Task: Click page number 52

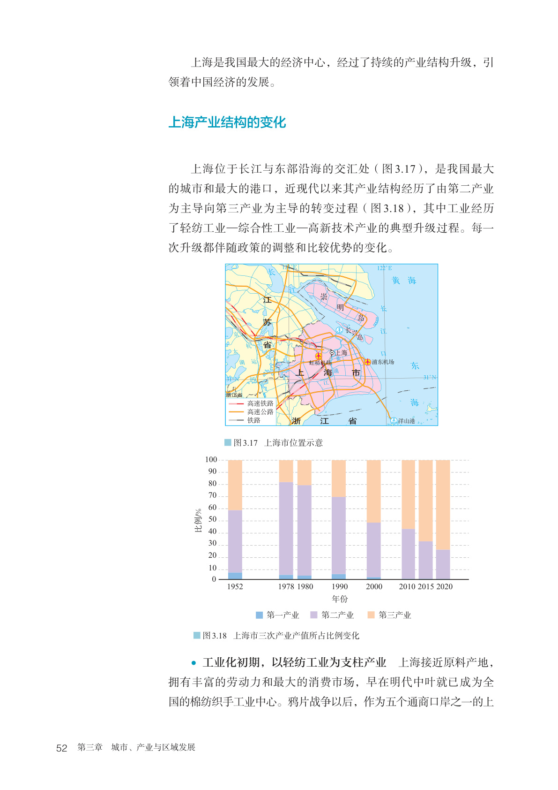Action: click(x=62, y=748)
